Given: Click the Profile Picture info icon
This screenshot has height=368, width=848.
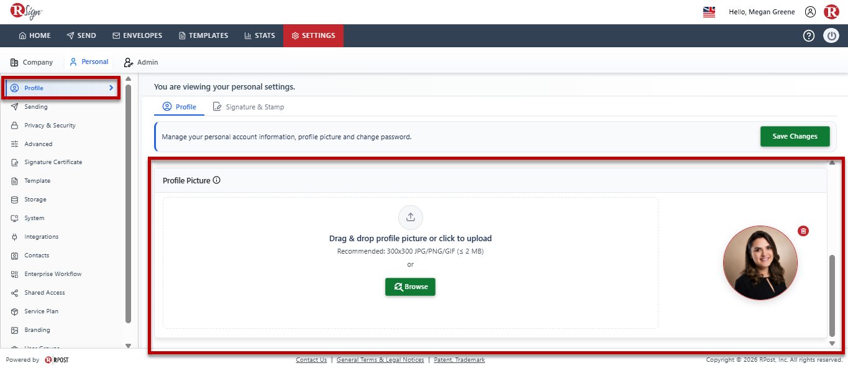Looking at the screenshot, I should [217, 180].
